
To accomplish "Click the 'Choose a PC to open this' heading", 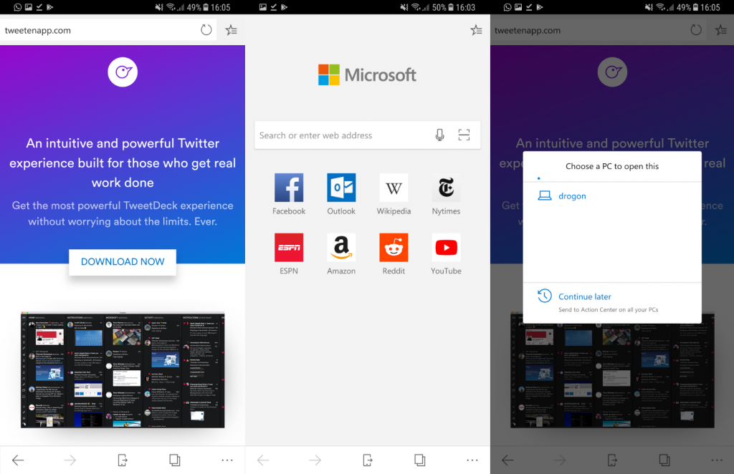I will tap(612, 166).
